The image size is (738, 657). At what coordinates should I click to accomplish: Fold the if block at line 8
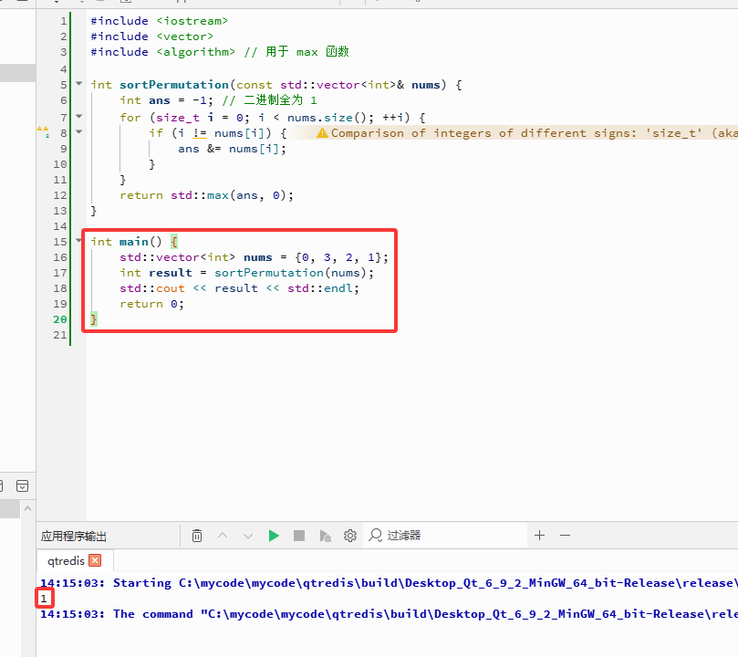79,132
